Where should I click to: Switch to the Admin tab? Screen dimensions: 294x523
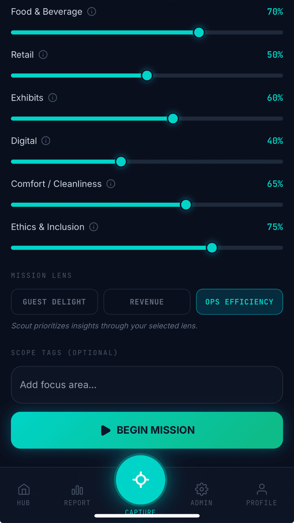202,494
